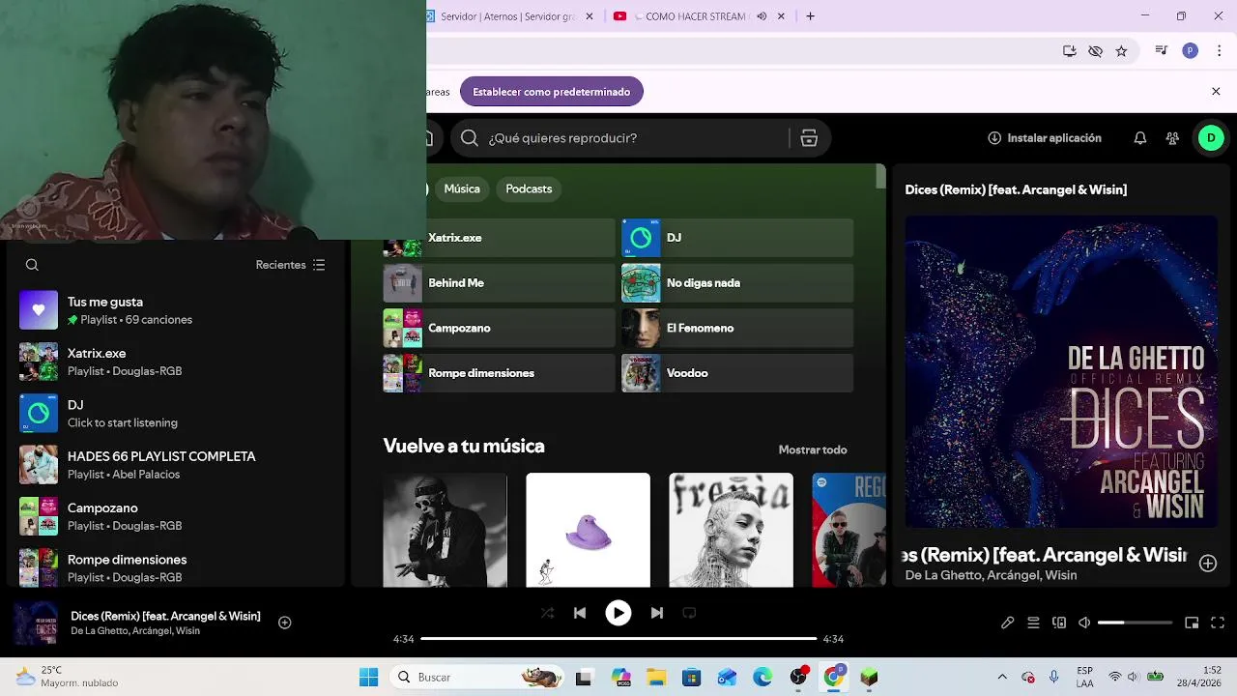Click Instalar aplicación
Viewport: 1237px width, 696px height.
click(x=1045, y=138)
